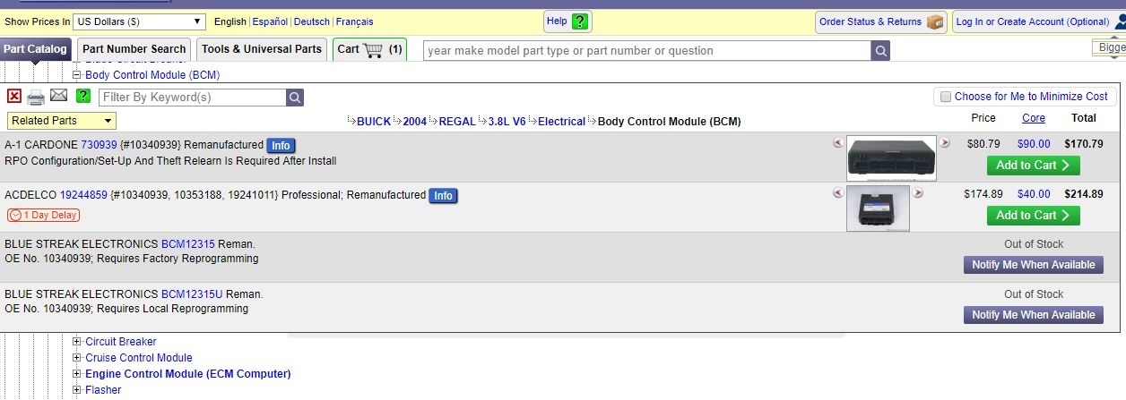
Task: Open the ACDelco BCM thumbnail
Action: (x=878, y=209)
